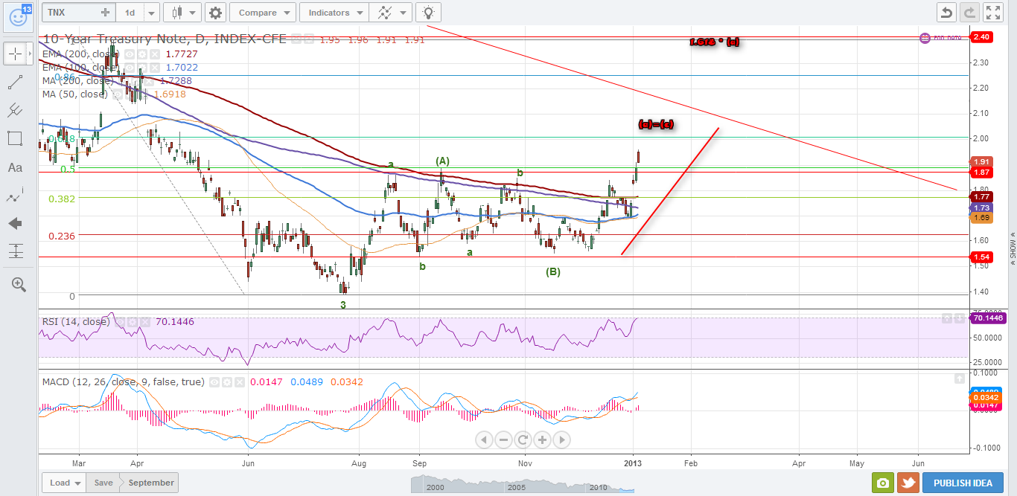Open the Compare dropdown
The width and height of the screenshot is (1017, 496).
[x=263, y=13]
